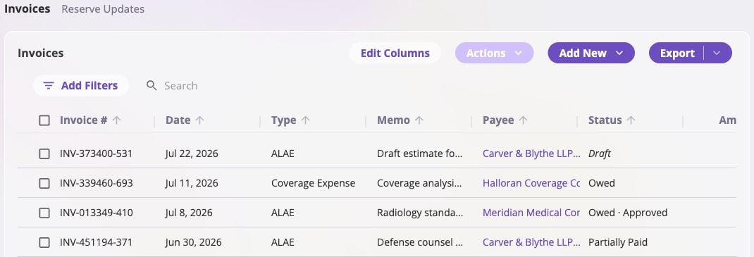Click invoice number INV-373400-531
This screenshot has width=754, height=257.
pyautogui.click(x=96, y=153)
